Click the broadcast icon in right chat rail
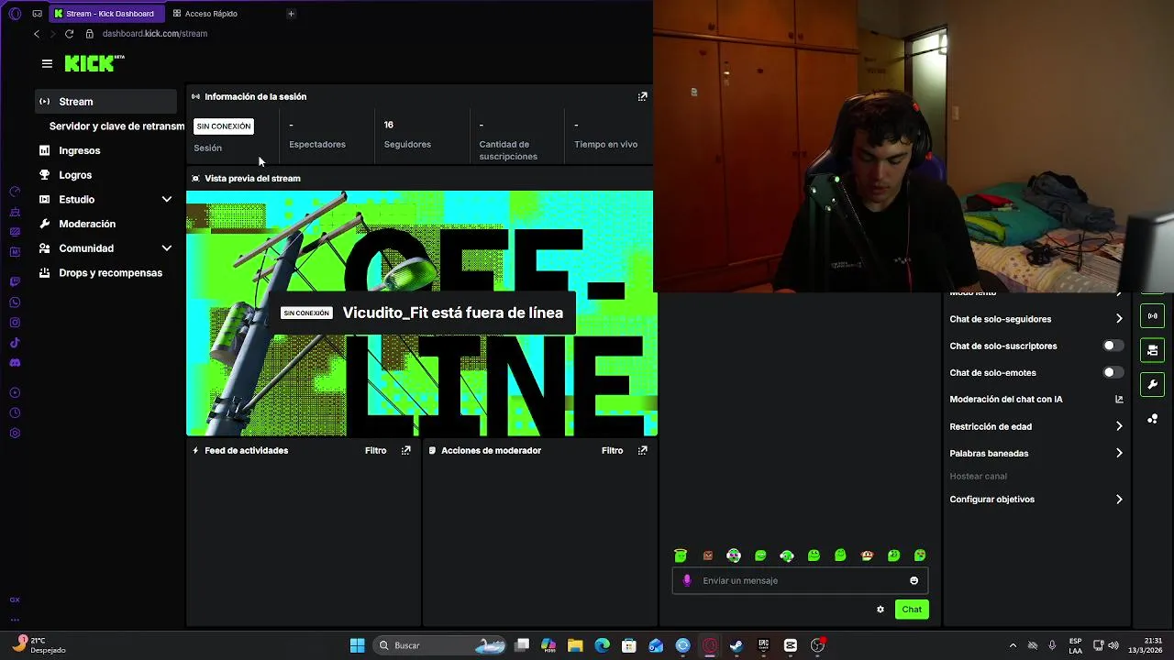Image resolution: width=1174 pixels, height=660 pixels. point(1153,316)
